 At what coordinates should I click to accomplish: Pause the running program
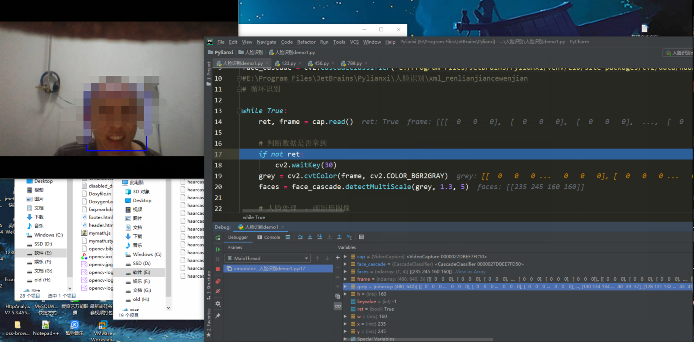[x=218, y=259]
